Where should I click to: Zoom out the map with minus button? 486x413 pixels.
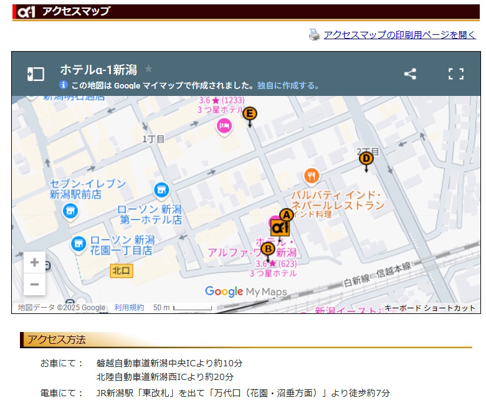tap(34, 285)
